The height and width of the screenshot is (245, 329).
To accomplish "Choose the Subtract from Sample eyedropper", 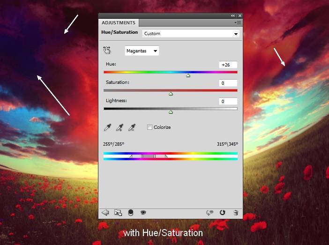I will (x=132, y=127).
